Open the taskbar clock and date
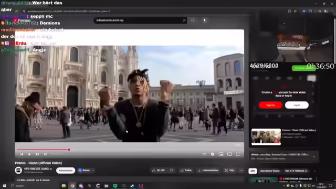336x189 pixels. pos(321,185)
